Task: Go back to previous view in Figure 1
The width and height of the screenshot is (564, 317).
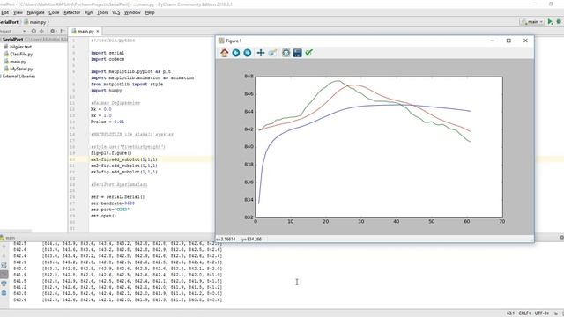Action: [236, 53]
